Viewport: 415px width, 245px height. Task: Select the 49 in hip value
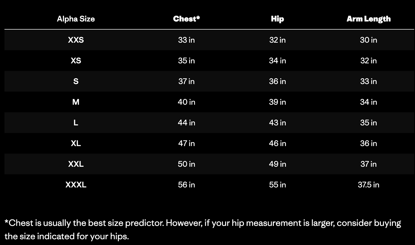(x=277, y=164)
